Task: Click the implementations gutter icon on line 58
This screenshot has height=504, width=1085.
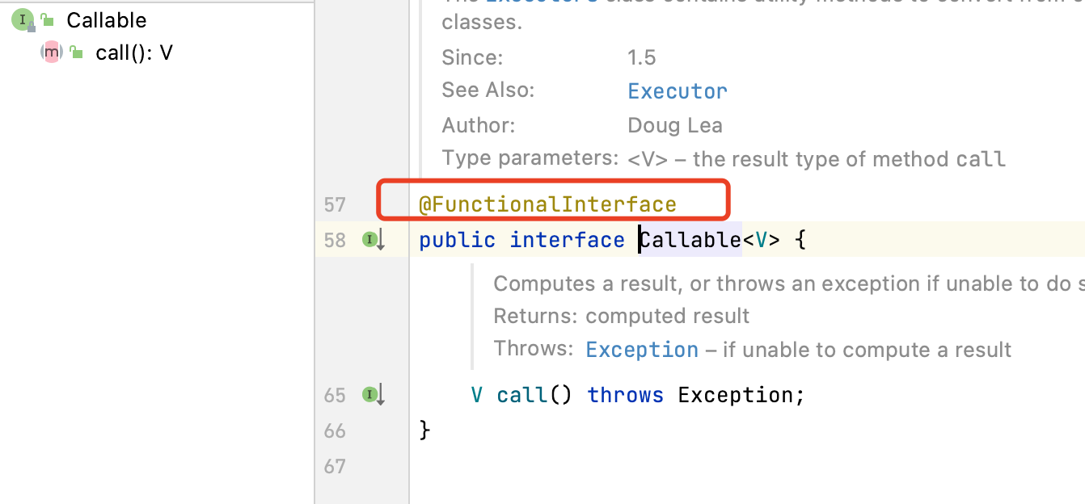Action: [x=373, y=240]
